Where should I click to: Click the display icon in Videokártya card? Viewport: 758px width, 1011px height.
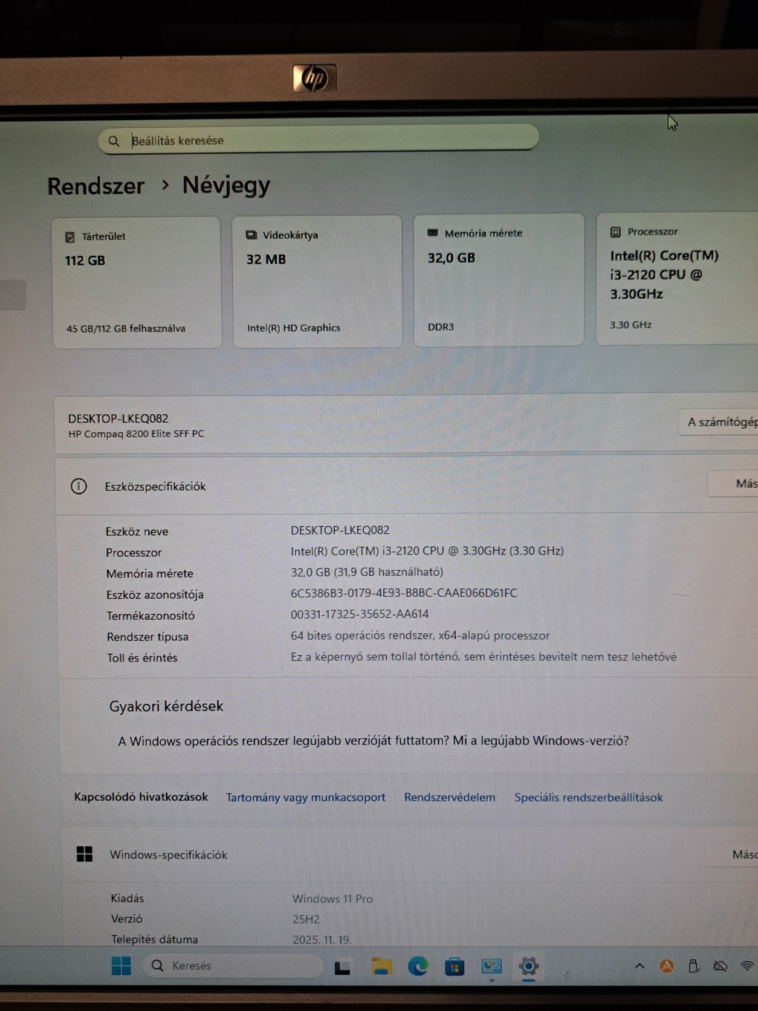tap(251, 235)
